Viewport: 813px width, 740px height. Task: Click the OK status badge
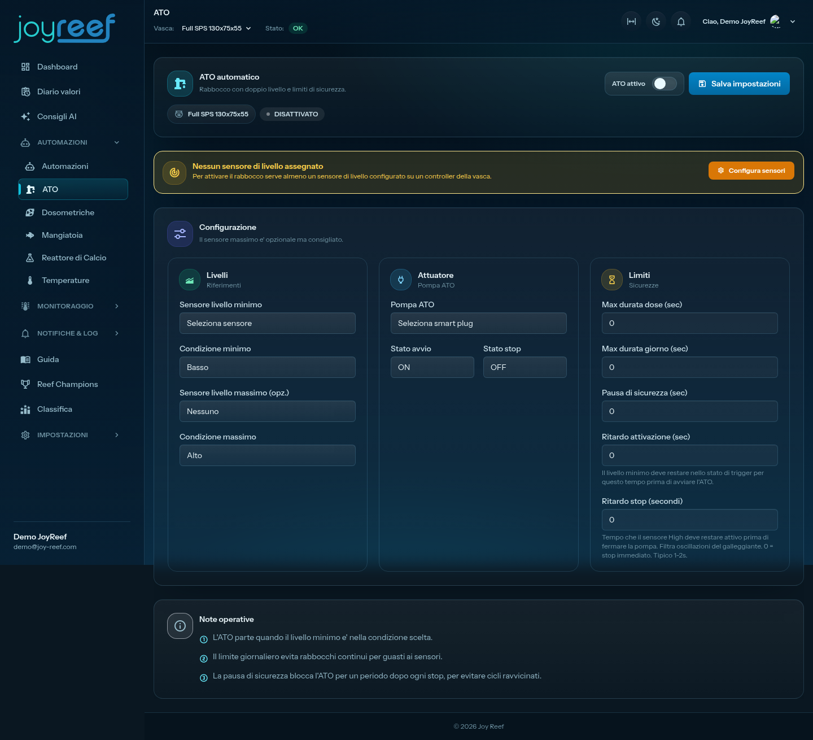[x=298, y=28]
